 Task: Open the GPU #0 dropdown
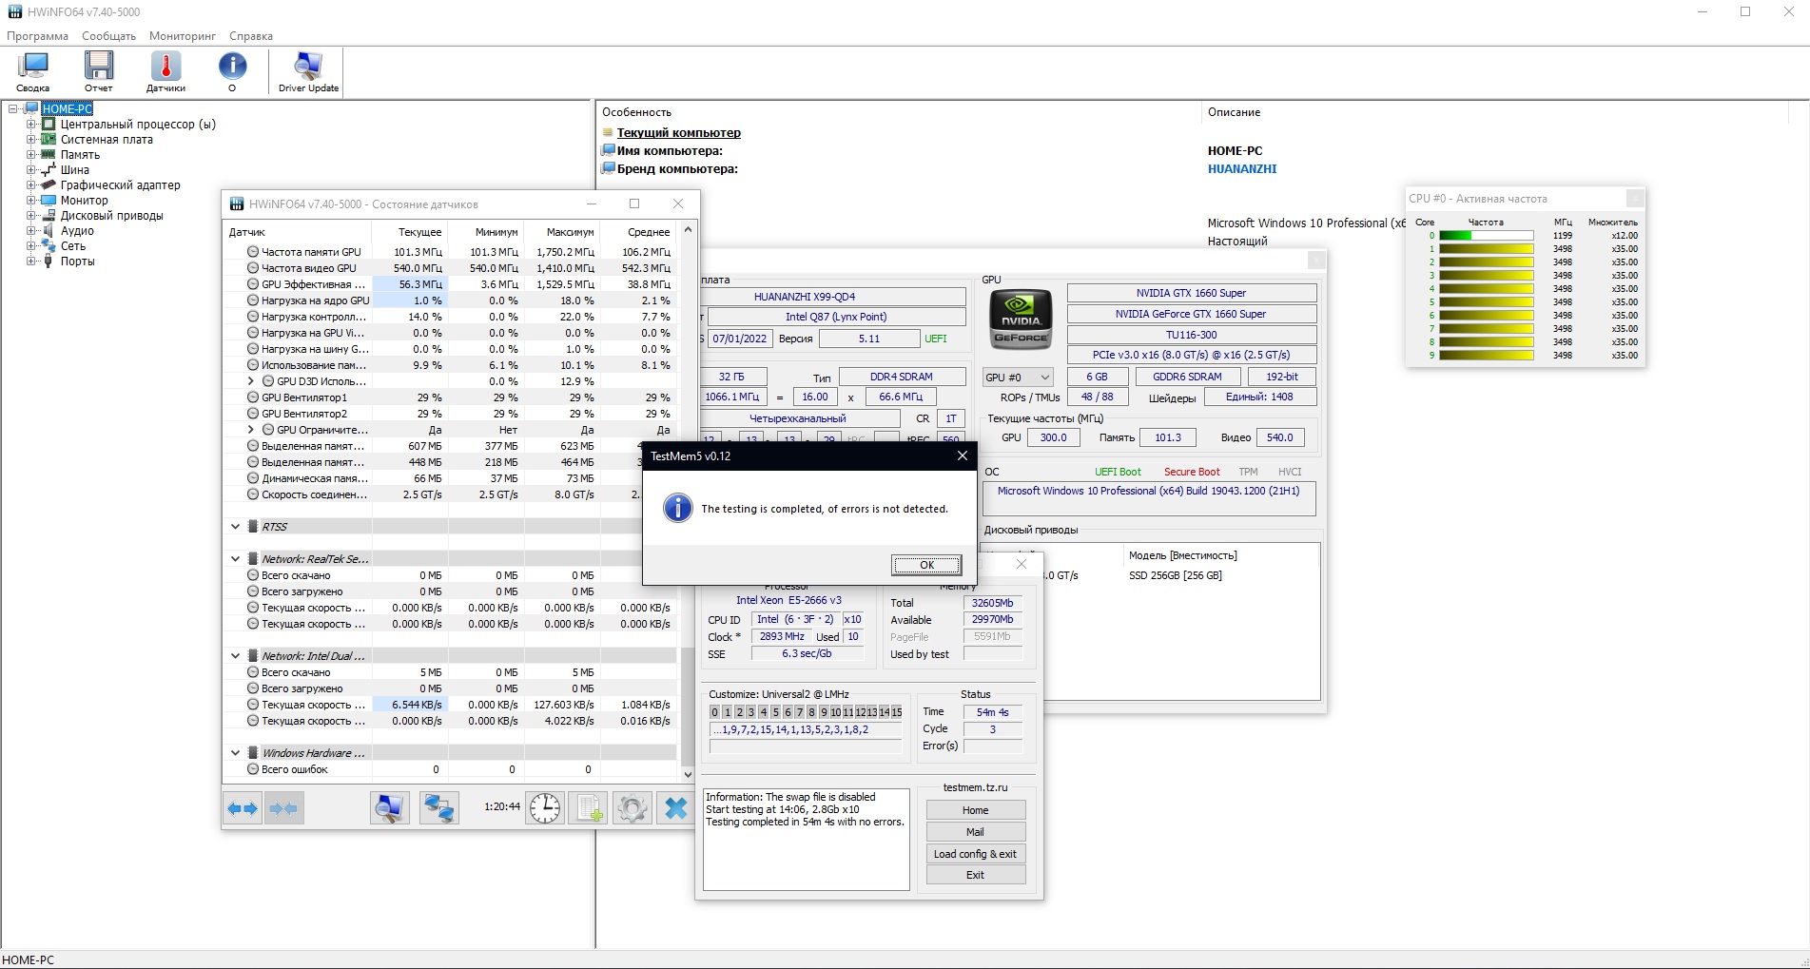coord(1017,378)
